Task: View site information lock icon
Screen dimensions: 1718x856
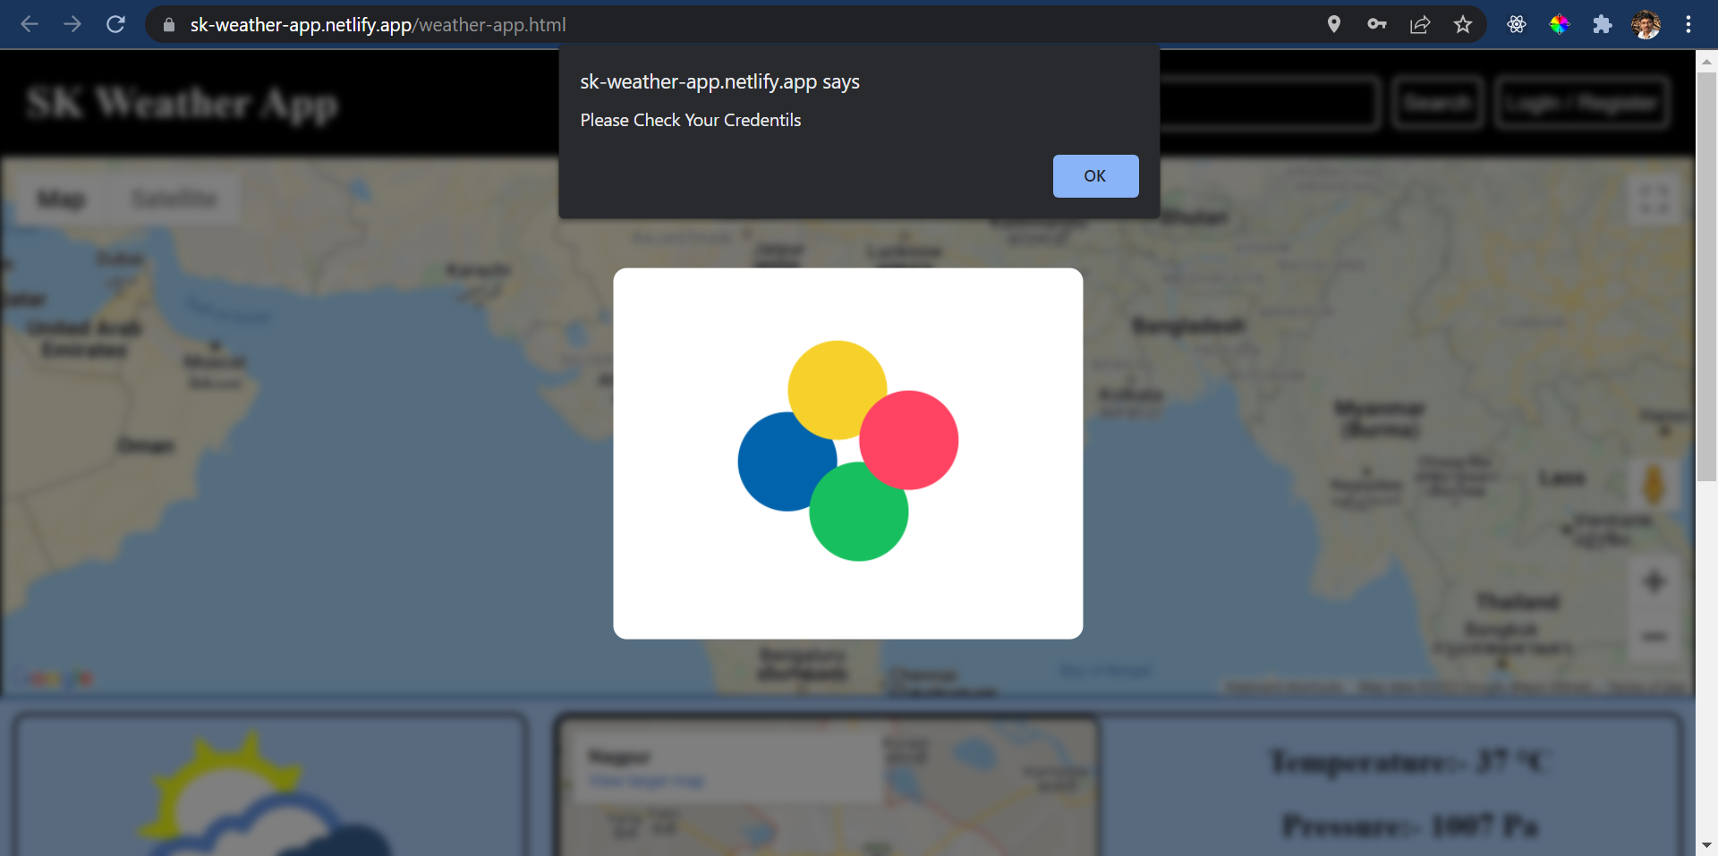Action: 168,25
